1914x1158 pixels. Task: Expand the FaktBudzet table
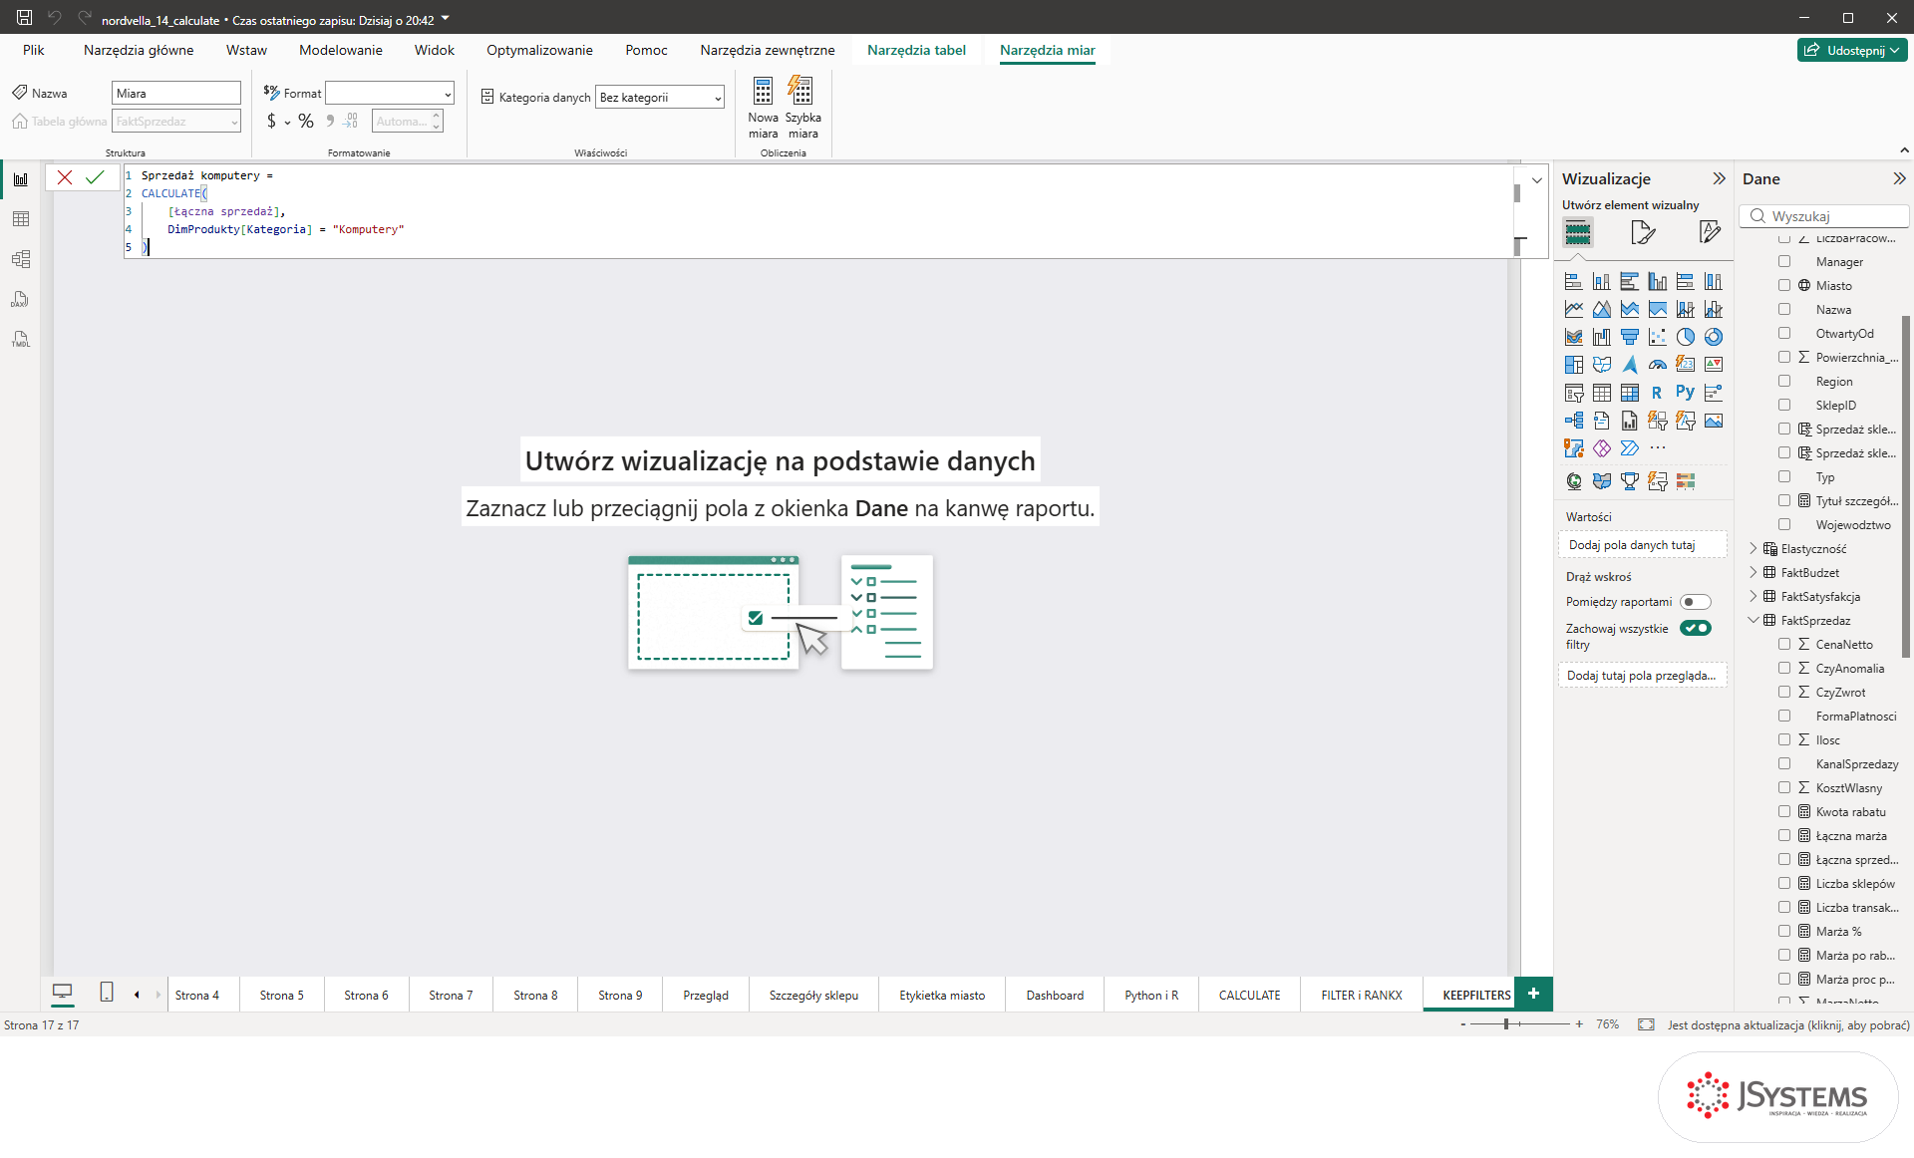click(1754, 573)
